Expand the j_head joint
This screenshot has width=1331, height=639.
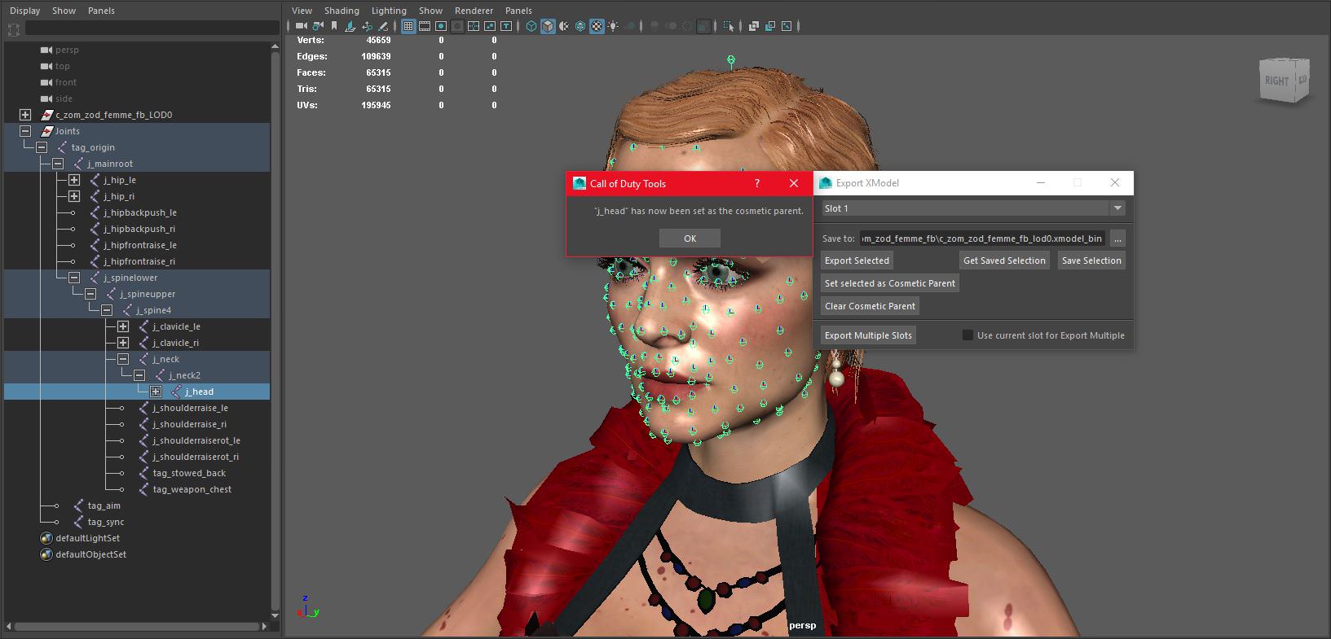(x=156, y=392)
